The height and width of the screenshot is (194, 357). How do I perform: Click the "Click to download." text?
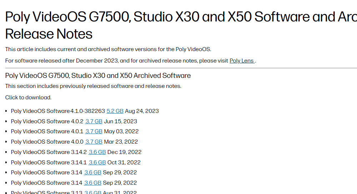[28, 98]
